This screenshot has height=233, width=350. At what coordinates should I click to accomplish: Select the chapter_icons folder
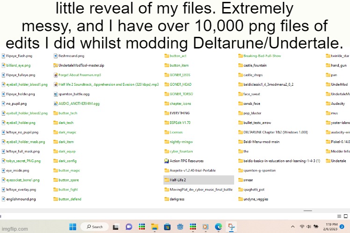(178, 103)
